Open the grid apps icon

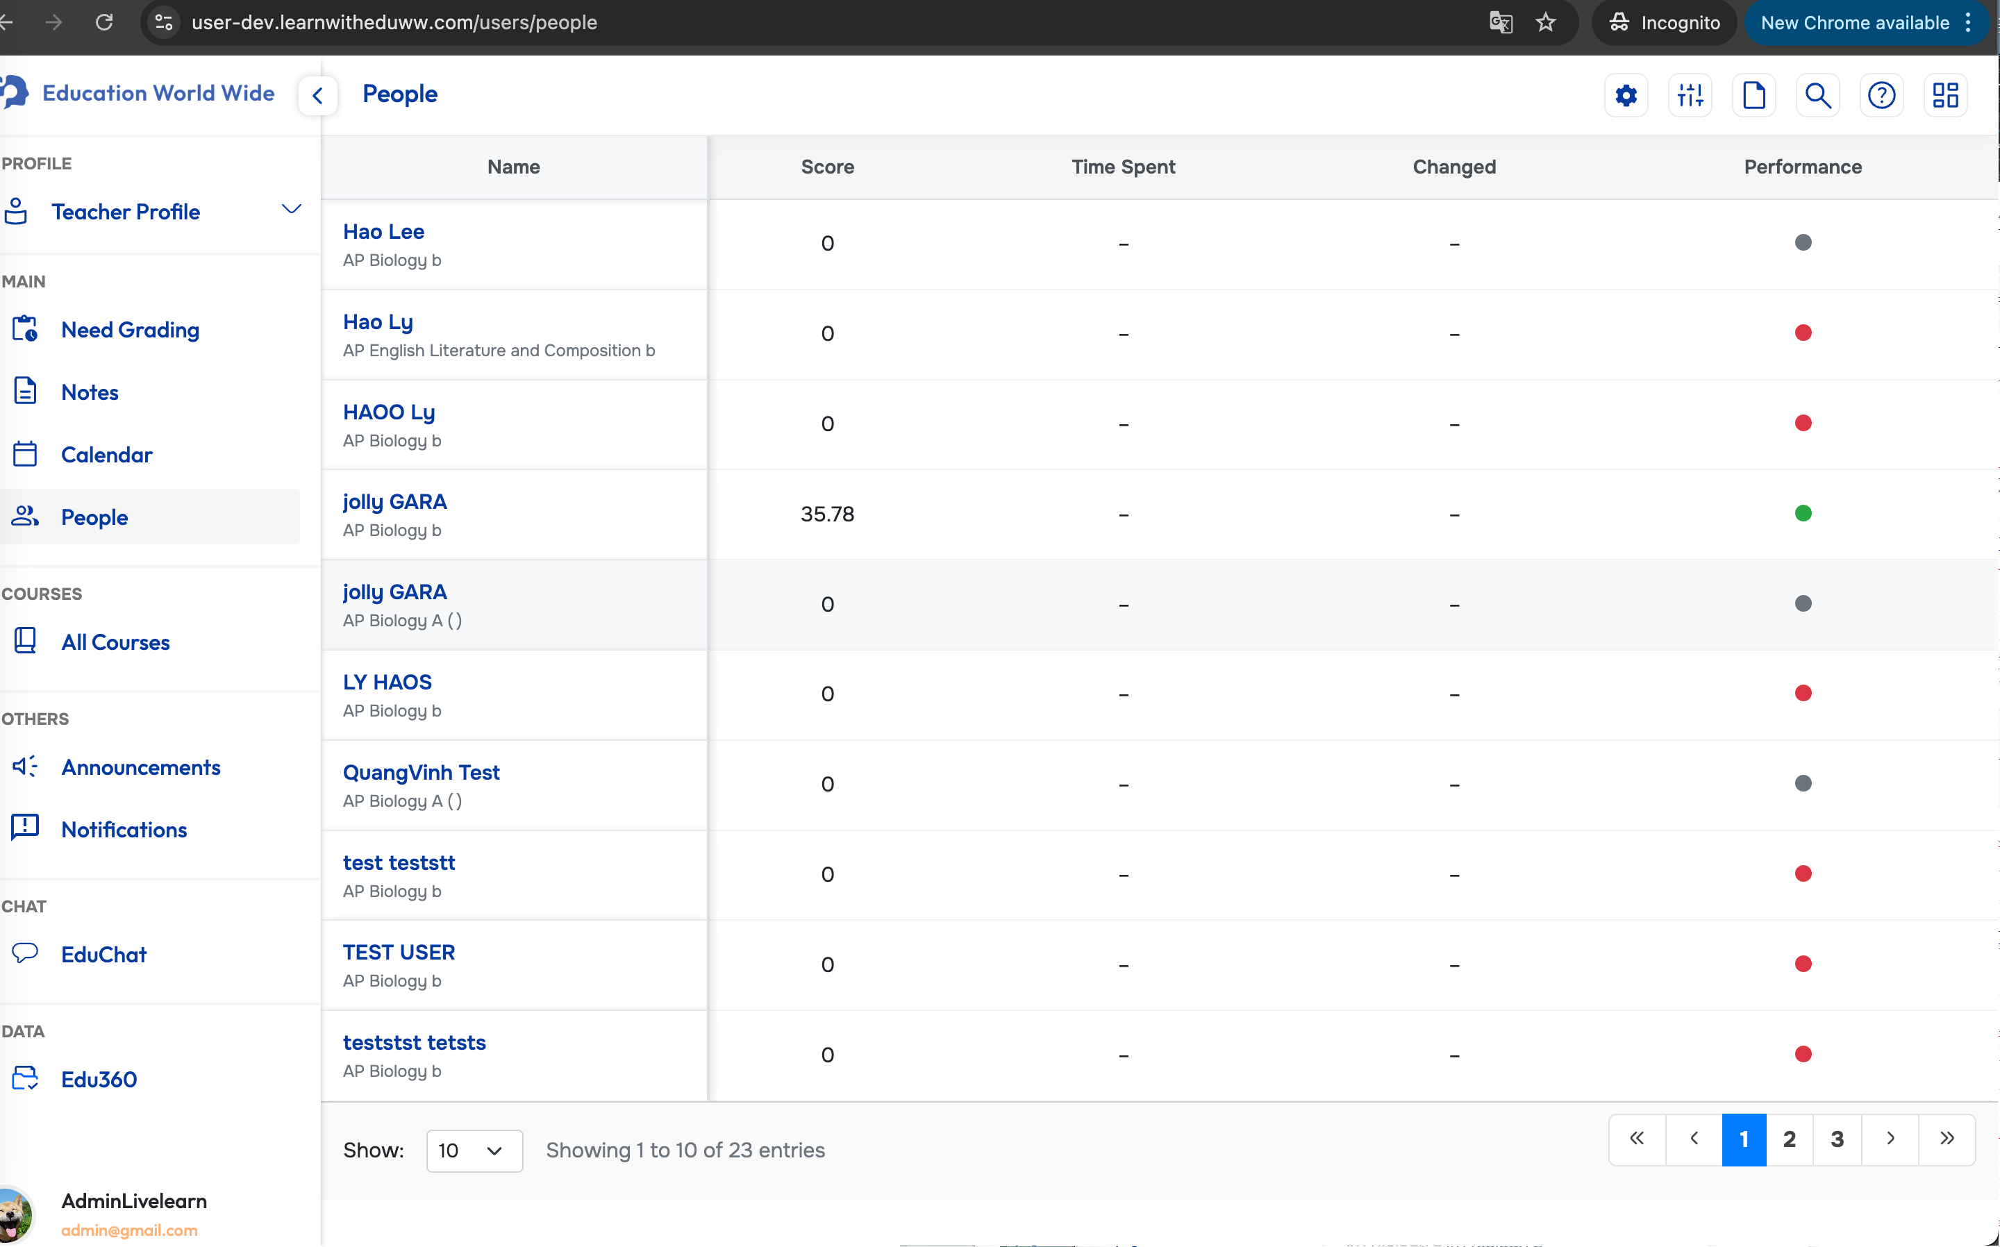1946,96
